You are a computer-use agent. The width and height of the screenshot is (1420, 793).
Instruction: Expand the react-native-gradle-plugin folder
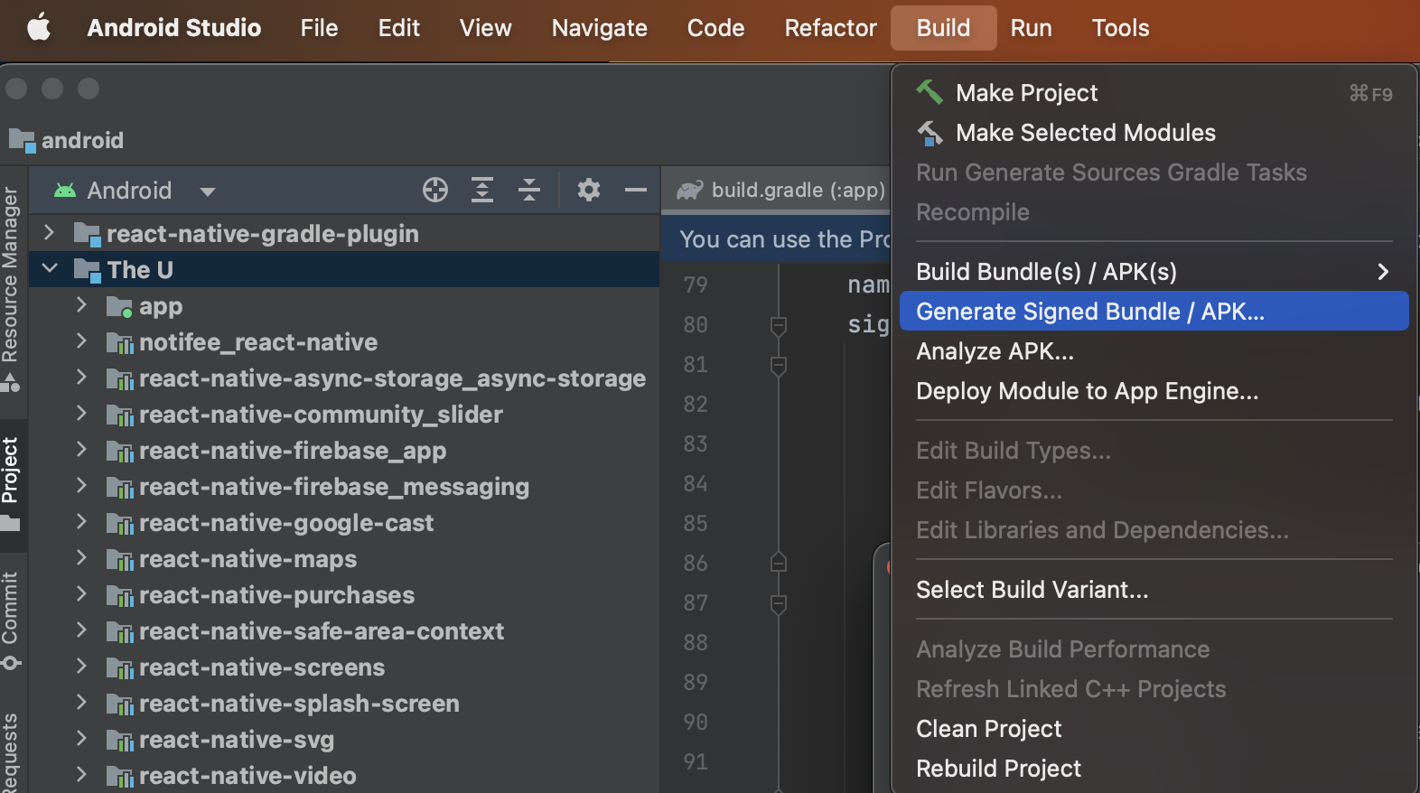tap(50, 233)
